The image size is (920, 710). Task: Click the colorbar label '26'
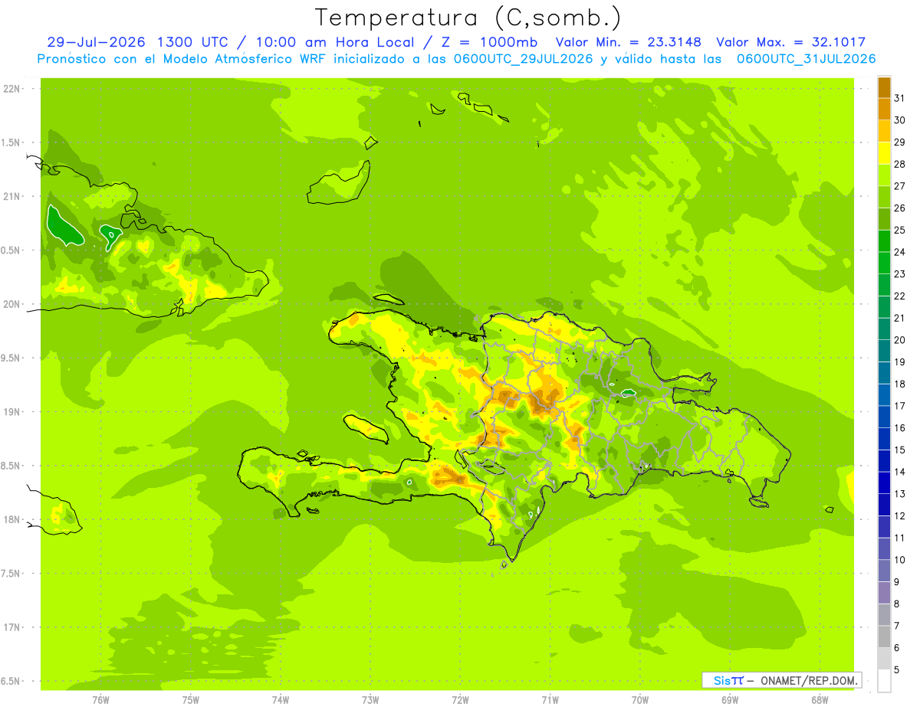tap(899, 208)
